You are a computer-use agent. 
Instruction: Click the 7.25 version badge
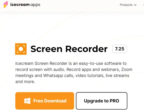pyautogui.click(x=119, y=49)
